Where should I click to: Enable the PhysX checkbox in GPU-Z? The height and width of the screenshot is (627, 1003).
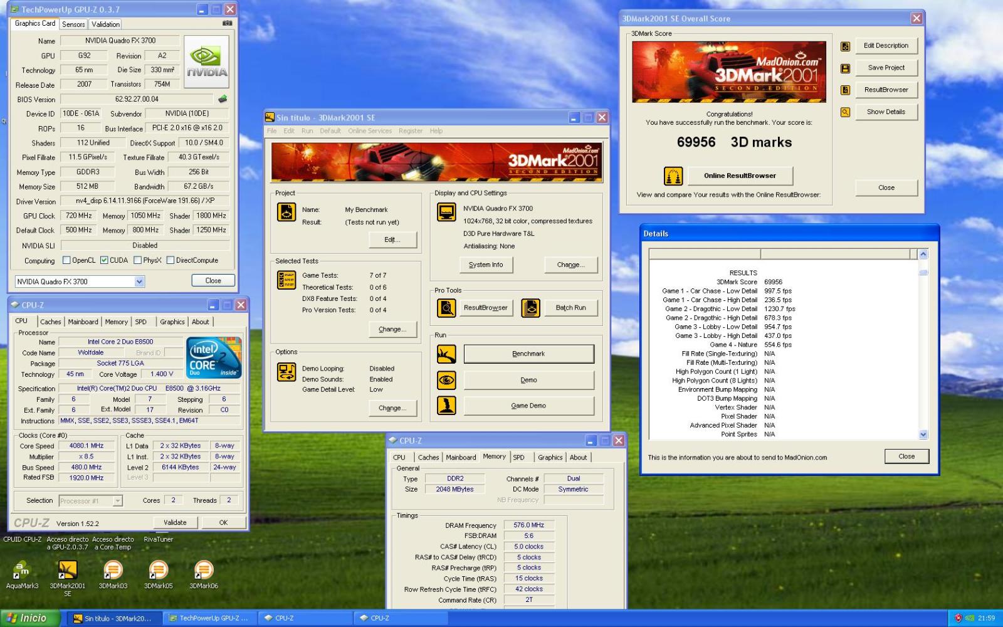coord(137,260)
